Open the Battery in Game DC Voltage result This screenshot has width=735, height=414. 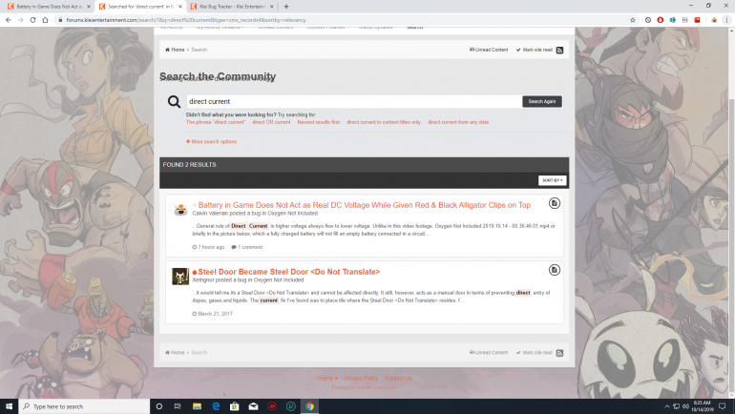[x=365, y=205]
